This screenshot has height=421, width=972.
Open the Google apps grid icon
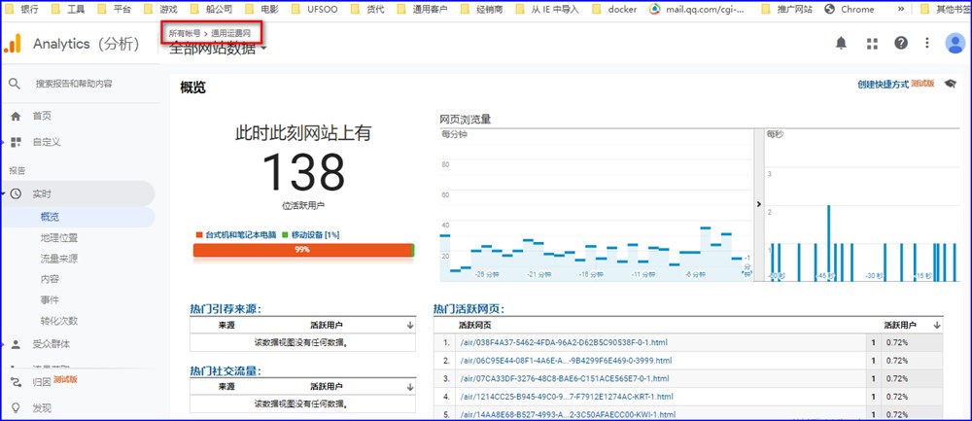pos(872,44)
